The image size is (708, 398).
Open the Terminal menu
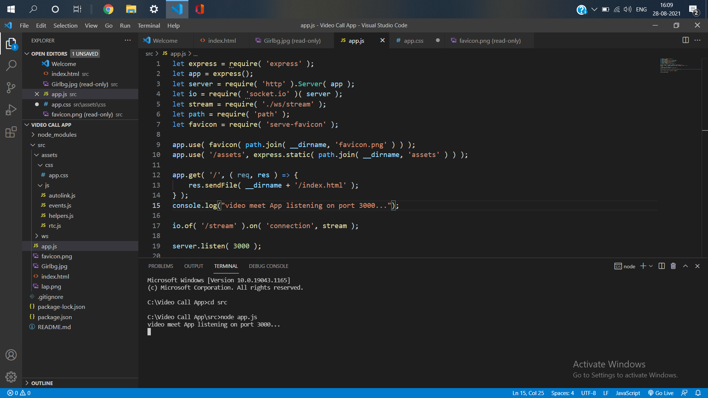[149, 25]
